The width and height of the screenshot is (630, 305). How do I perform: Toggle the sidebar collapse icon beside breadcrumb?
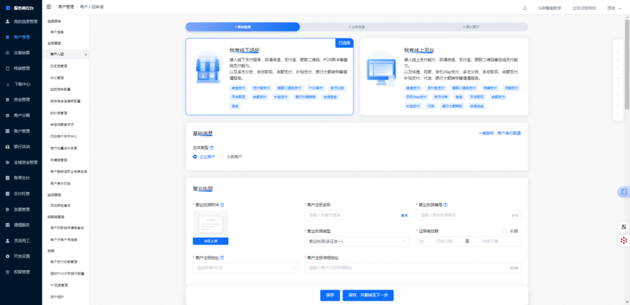tap(49, 7)
